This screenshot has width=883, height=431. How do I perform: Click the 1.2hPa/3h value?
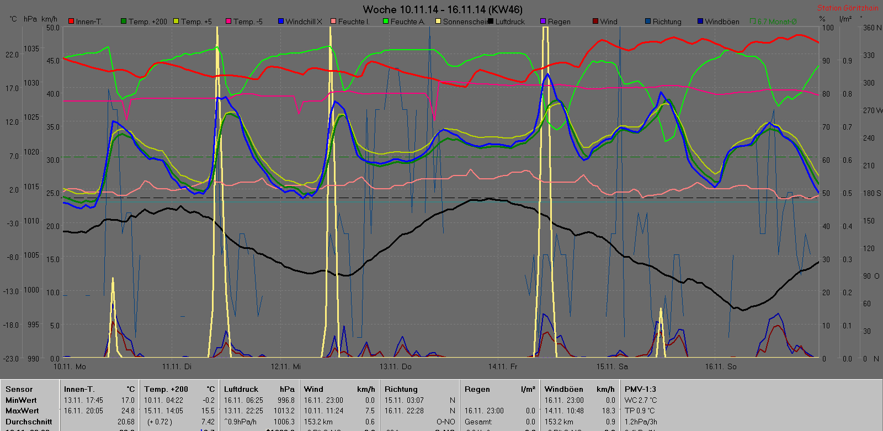click(x=641, y=422)
